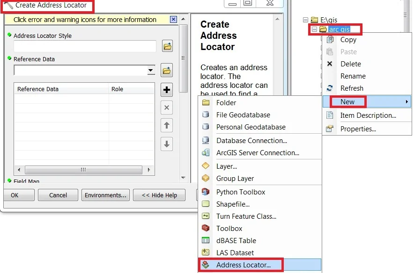The image size is (414, 273).
Task: Click Layer diamond icon in submenu
Action: (206, 166)
